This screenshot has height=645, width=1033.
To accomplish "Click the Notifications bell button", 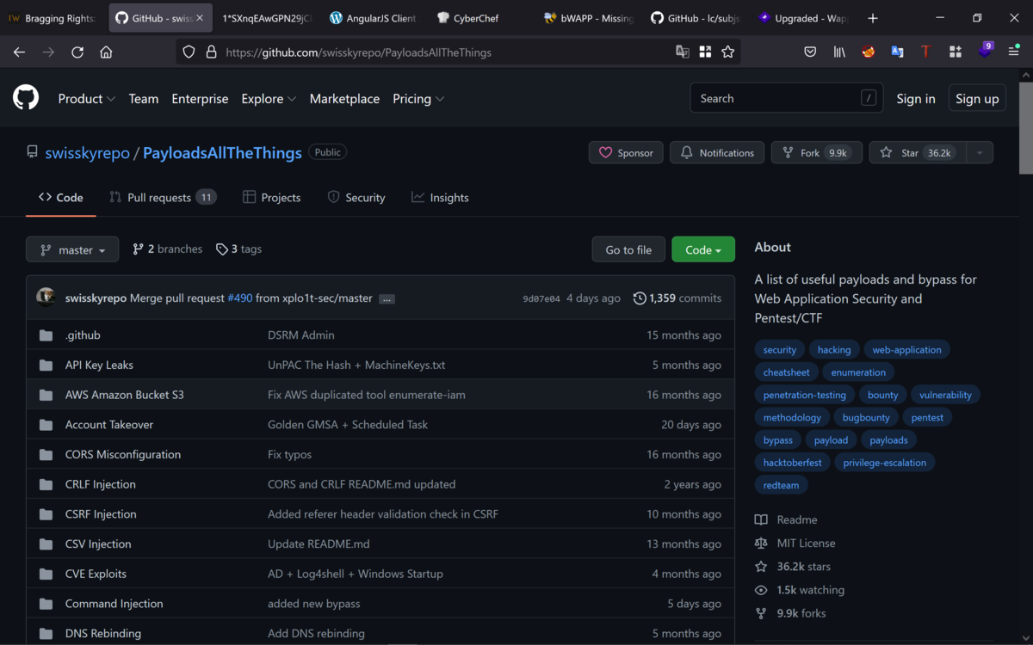I will pos(717,153).
